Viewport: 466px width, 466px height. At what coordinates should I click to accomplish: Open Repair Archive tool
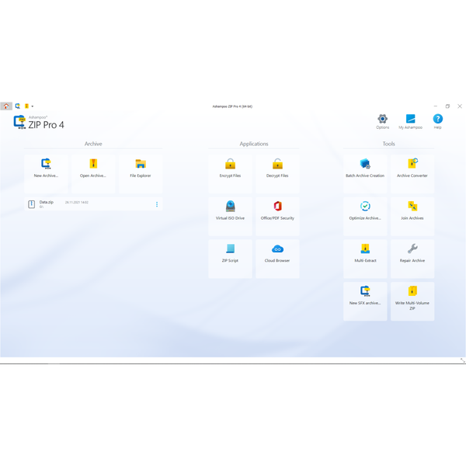[412, 259]
